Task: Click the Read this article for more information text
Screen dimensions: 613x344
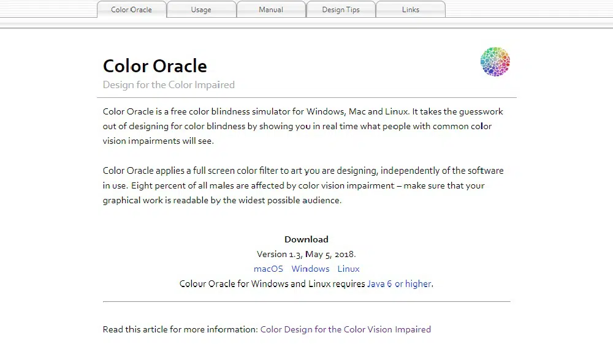Action: [x=180, y=329]
